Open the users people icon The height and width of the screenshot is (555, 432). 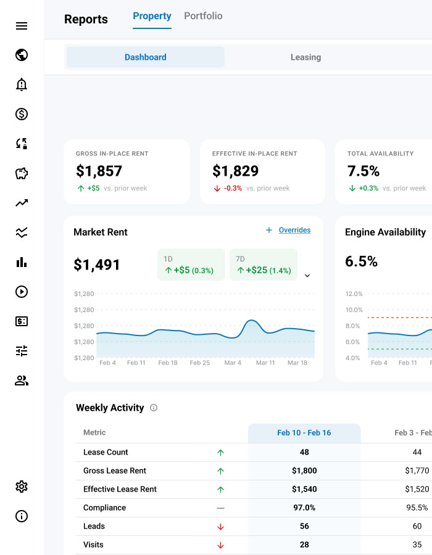coord(22,380)
